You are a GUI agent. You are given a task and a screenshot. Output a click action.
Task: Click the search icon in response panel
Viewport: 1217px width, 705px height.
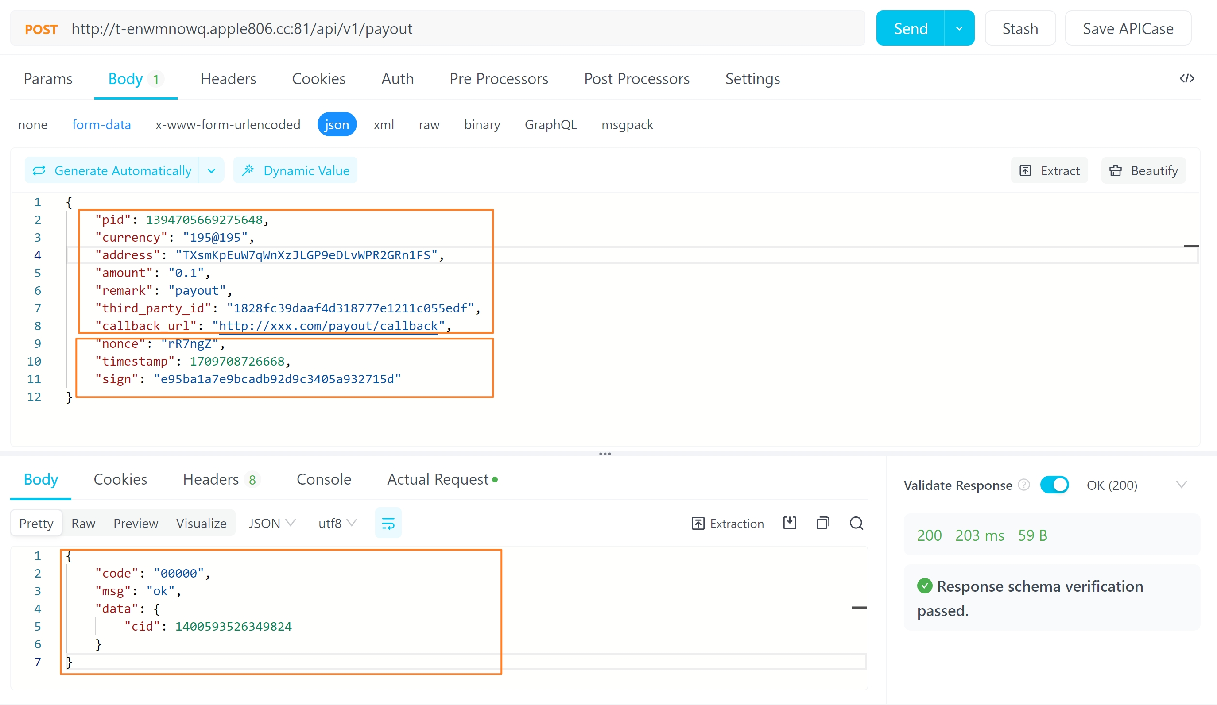[x=856, y=523]
